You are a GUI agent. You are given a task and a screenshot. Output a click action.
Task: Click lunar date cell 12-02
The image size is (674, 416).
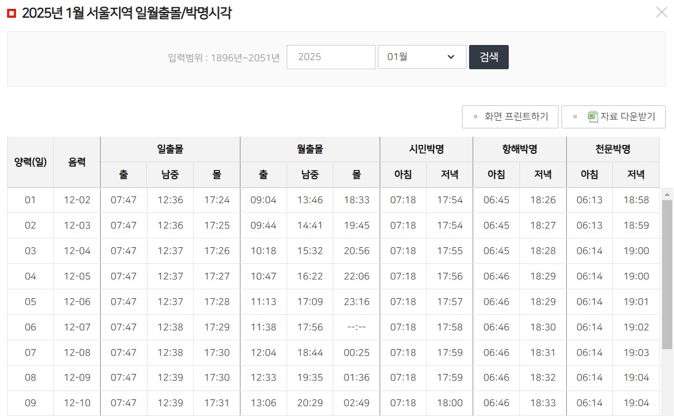coord(77,200)
